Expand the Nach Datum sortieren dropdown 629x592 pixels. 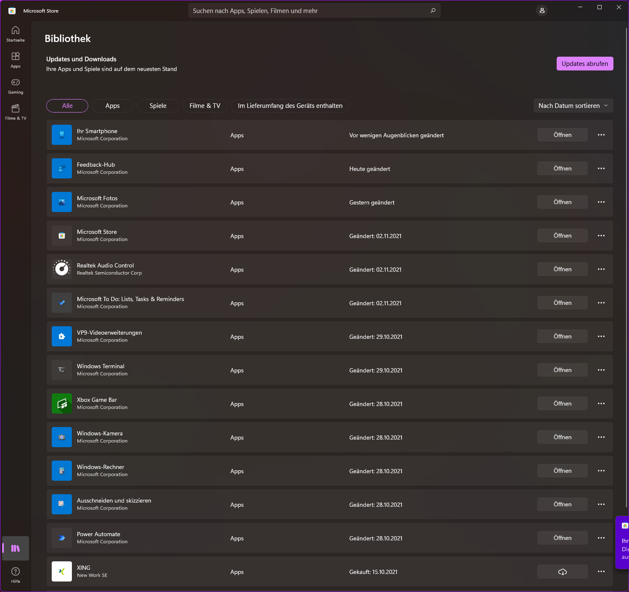coord(573,106)
